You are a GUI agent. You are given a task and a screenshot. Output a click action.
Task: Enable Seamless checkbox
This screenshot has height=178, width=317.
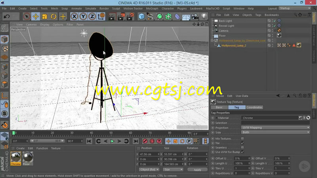point(243,148)
